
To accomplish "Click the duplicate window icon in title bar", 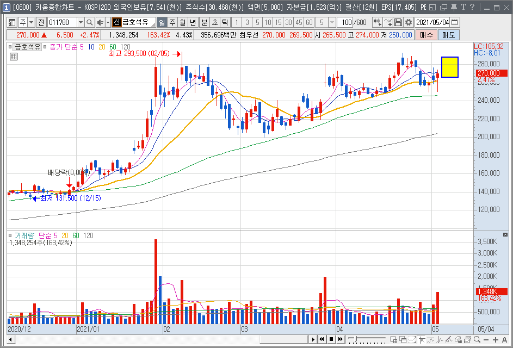I will [443, 7].
